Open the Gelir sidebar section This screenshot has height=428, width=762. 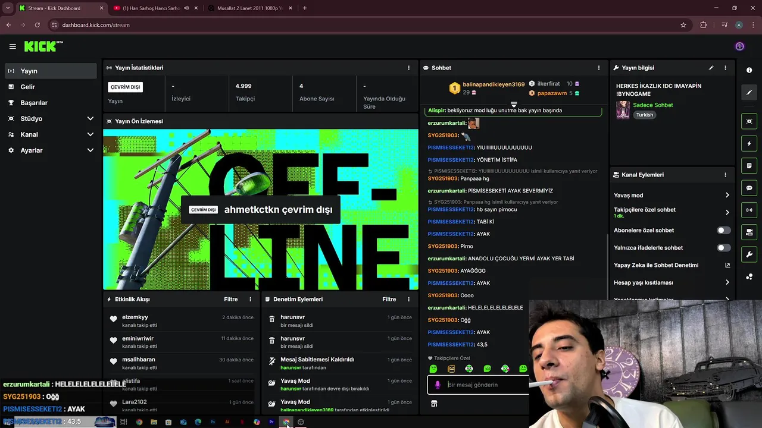[x=51, y=87]
